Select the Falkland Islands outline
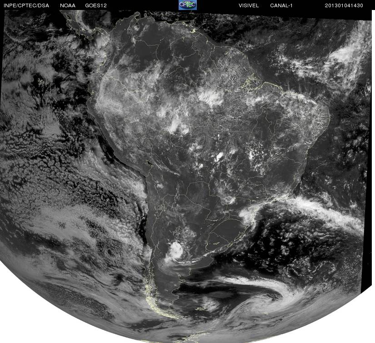Viewport: 375px width, 343px height. coord(201,309)
